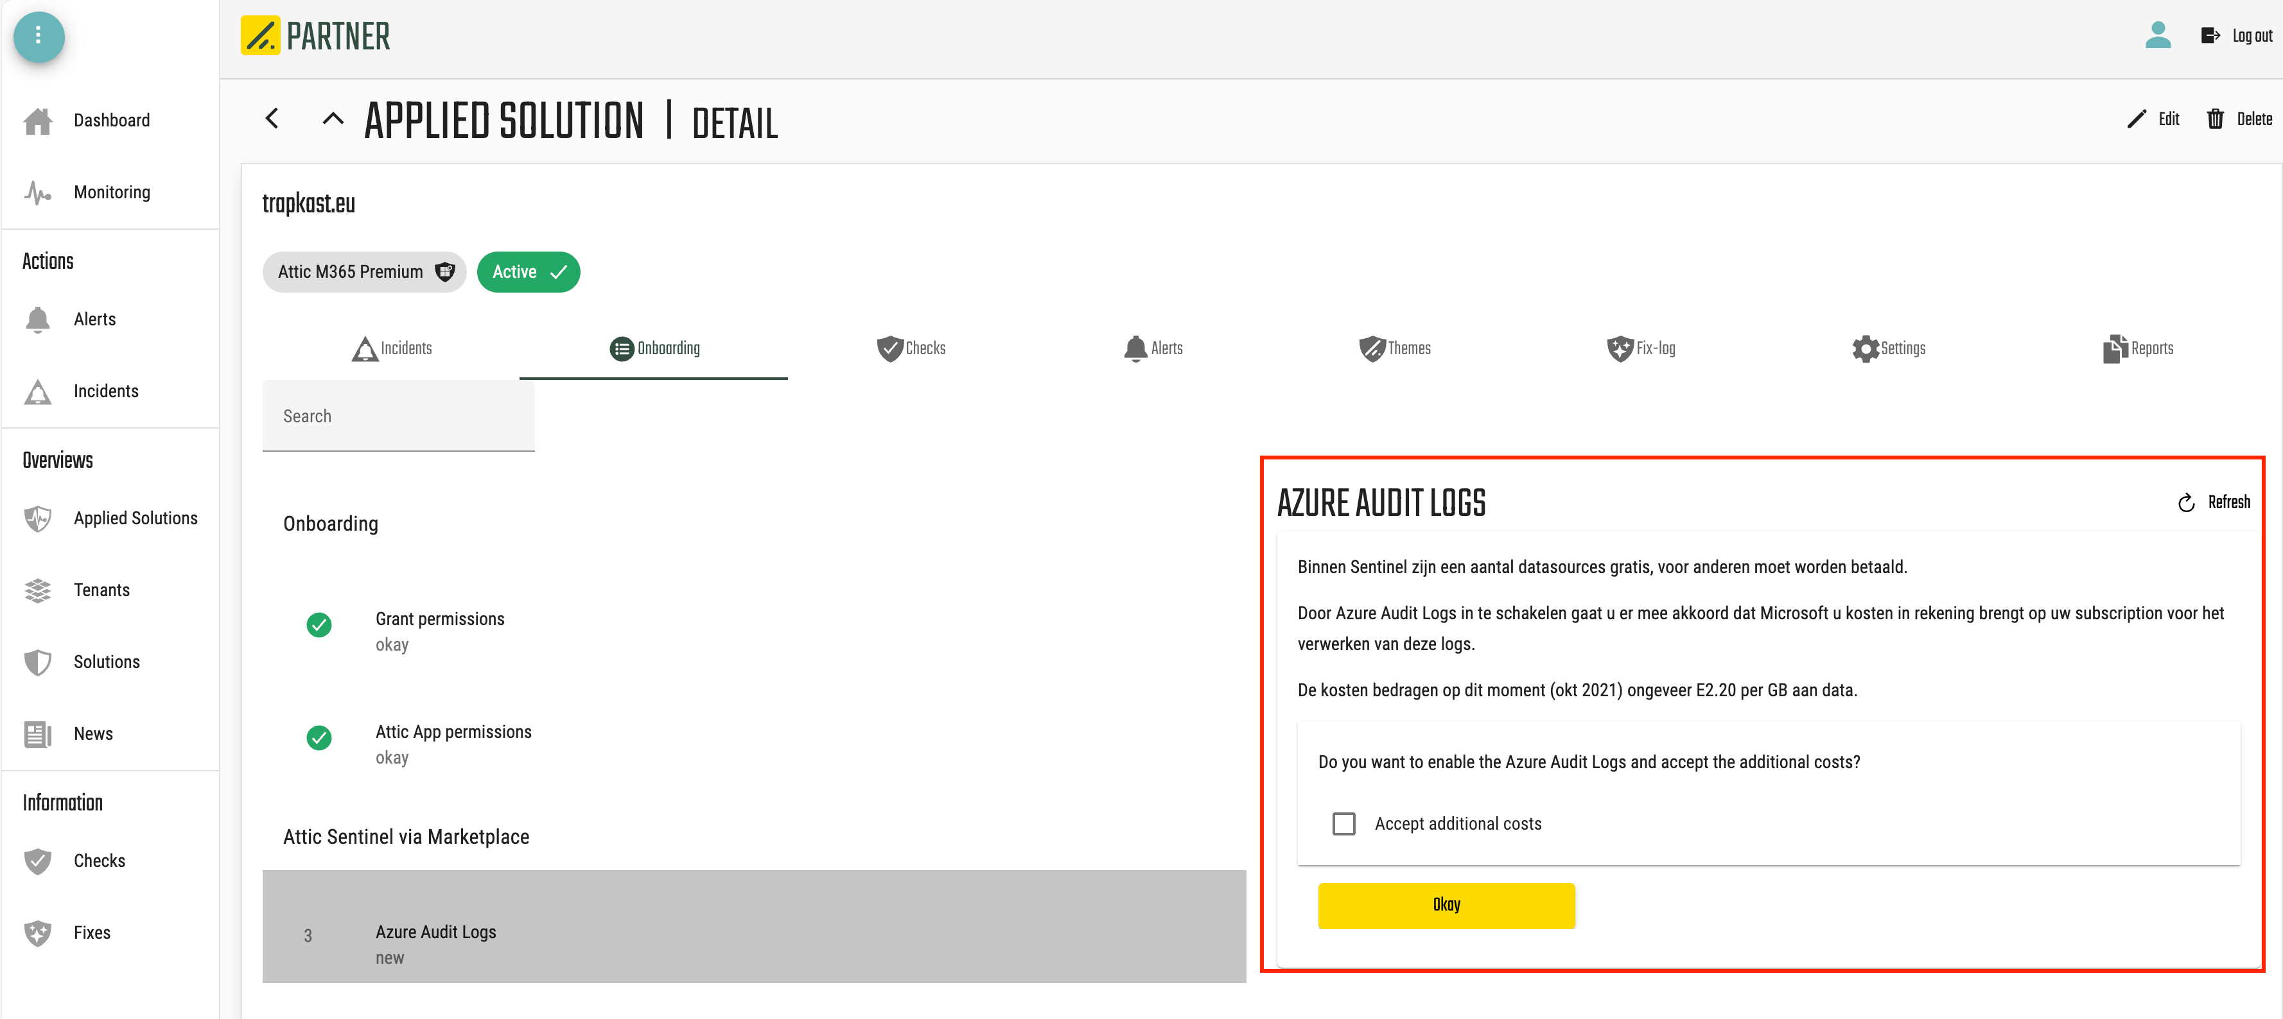
Task: Click the yellow Okay button
Action: click(1446, 905)
